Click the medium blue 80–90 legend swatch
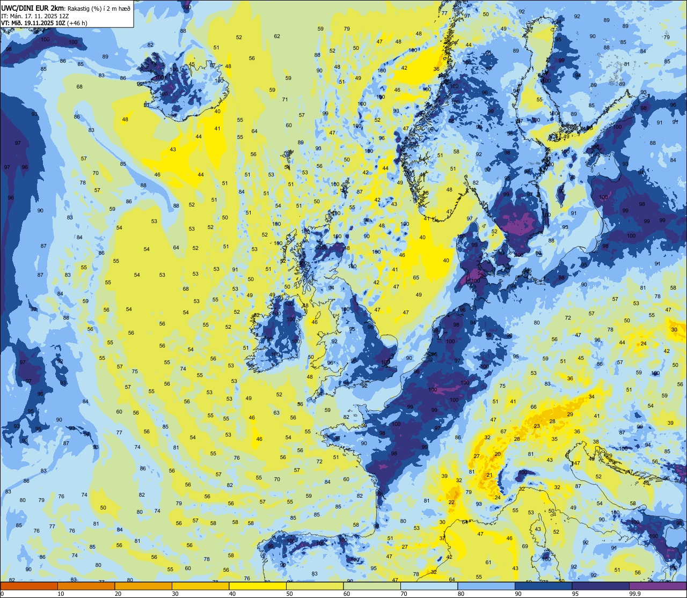This screenshot has height=598, width=687. click(486, 586)
